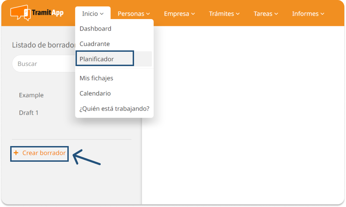Expand the Tareas menu
The height and width of the screenshot is (207, 346).
click(266, 14)
